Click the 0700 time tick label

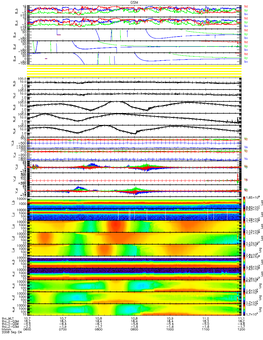[x=63, y=330]
